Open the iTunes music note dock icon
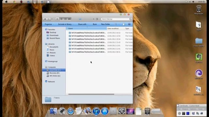The height and width of the screenshot is (117, 209). (96, 111)
